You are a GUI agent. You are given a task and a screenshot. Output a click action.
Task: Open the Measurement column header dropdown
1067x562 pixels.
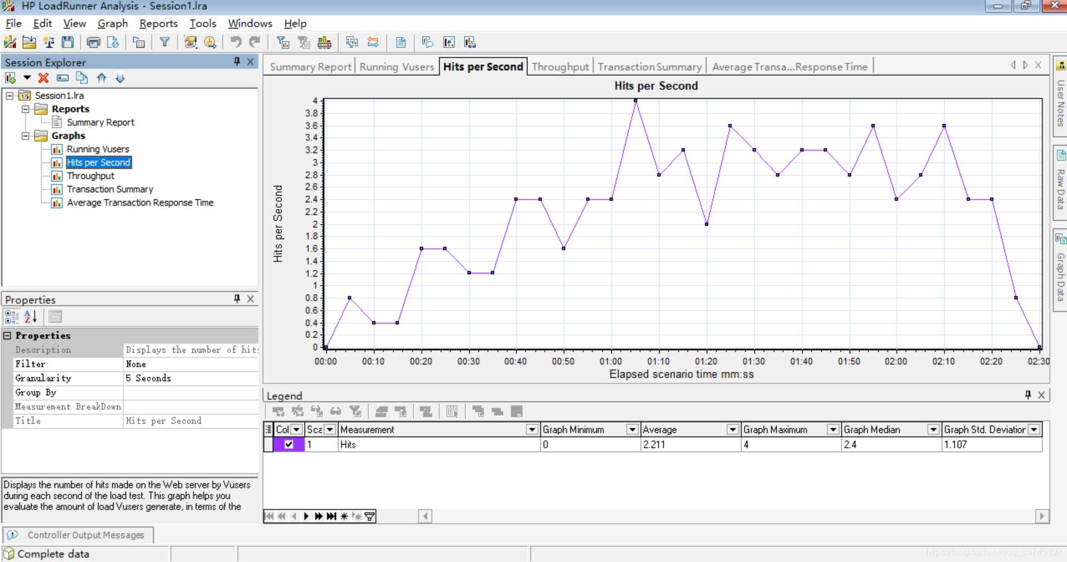(x=532, y=429)
